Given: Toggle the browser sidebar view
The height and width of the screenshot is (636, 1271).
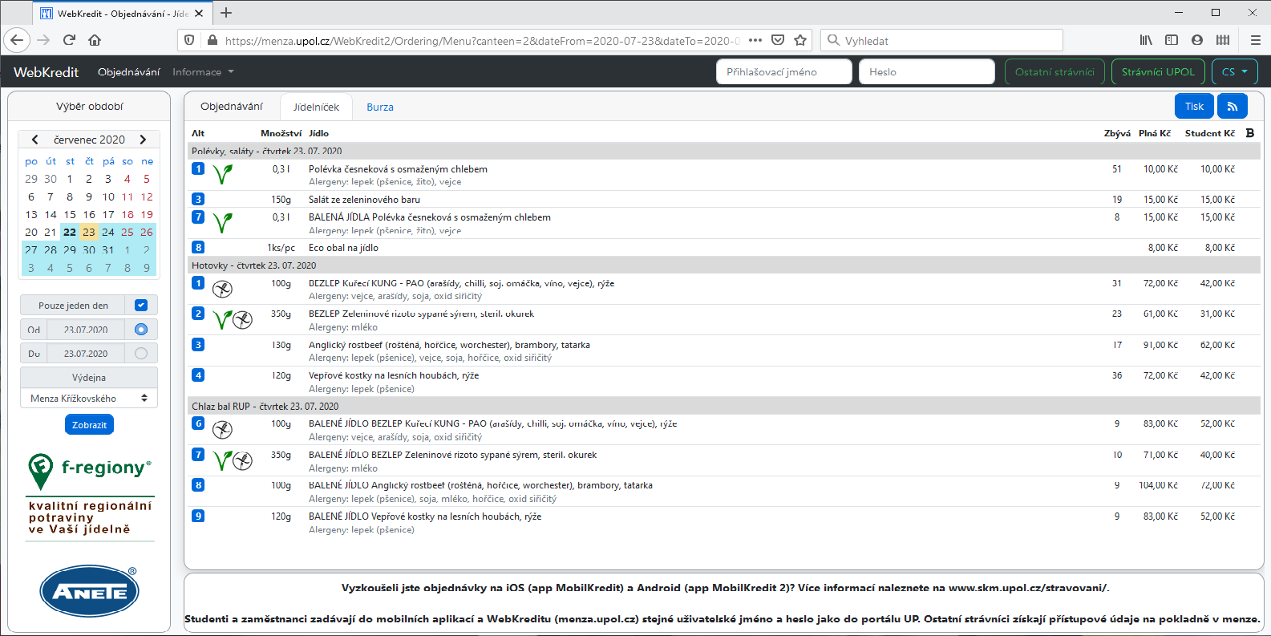Looking at the screenshot, I should tap(1172, 40).
